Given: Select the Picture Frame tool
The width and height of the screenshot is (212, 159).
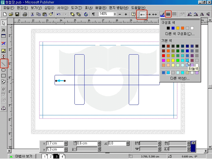Looking at the screenshot, I should tap(3, 51).
